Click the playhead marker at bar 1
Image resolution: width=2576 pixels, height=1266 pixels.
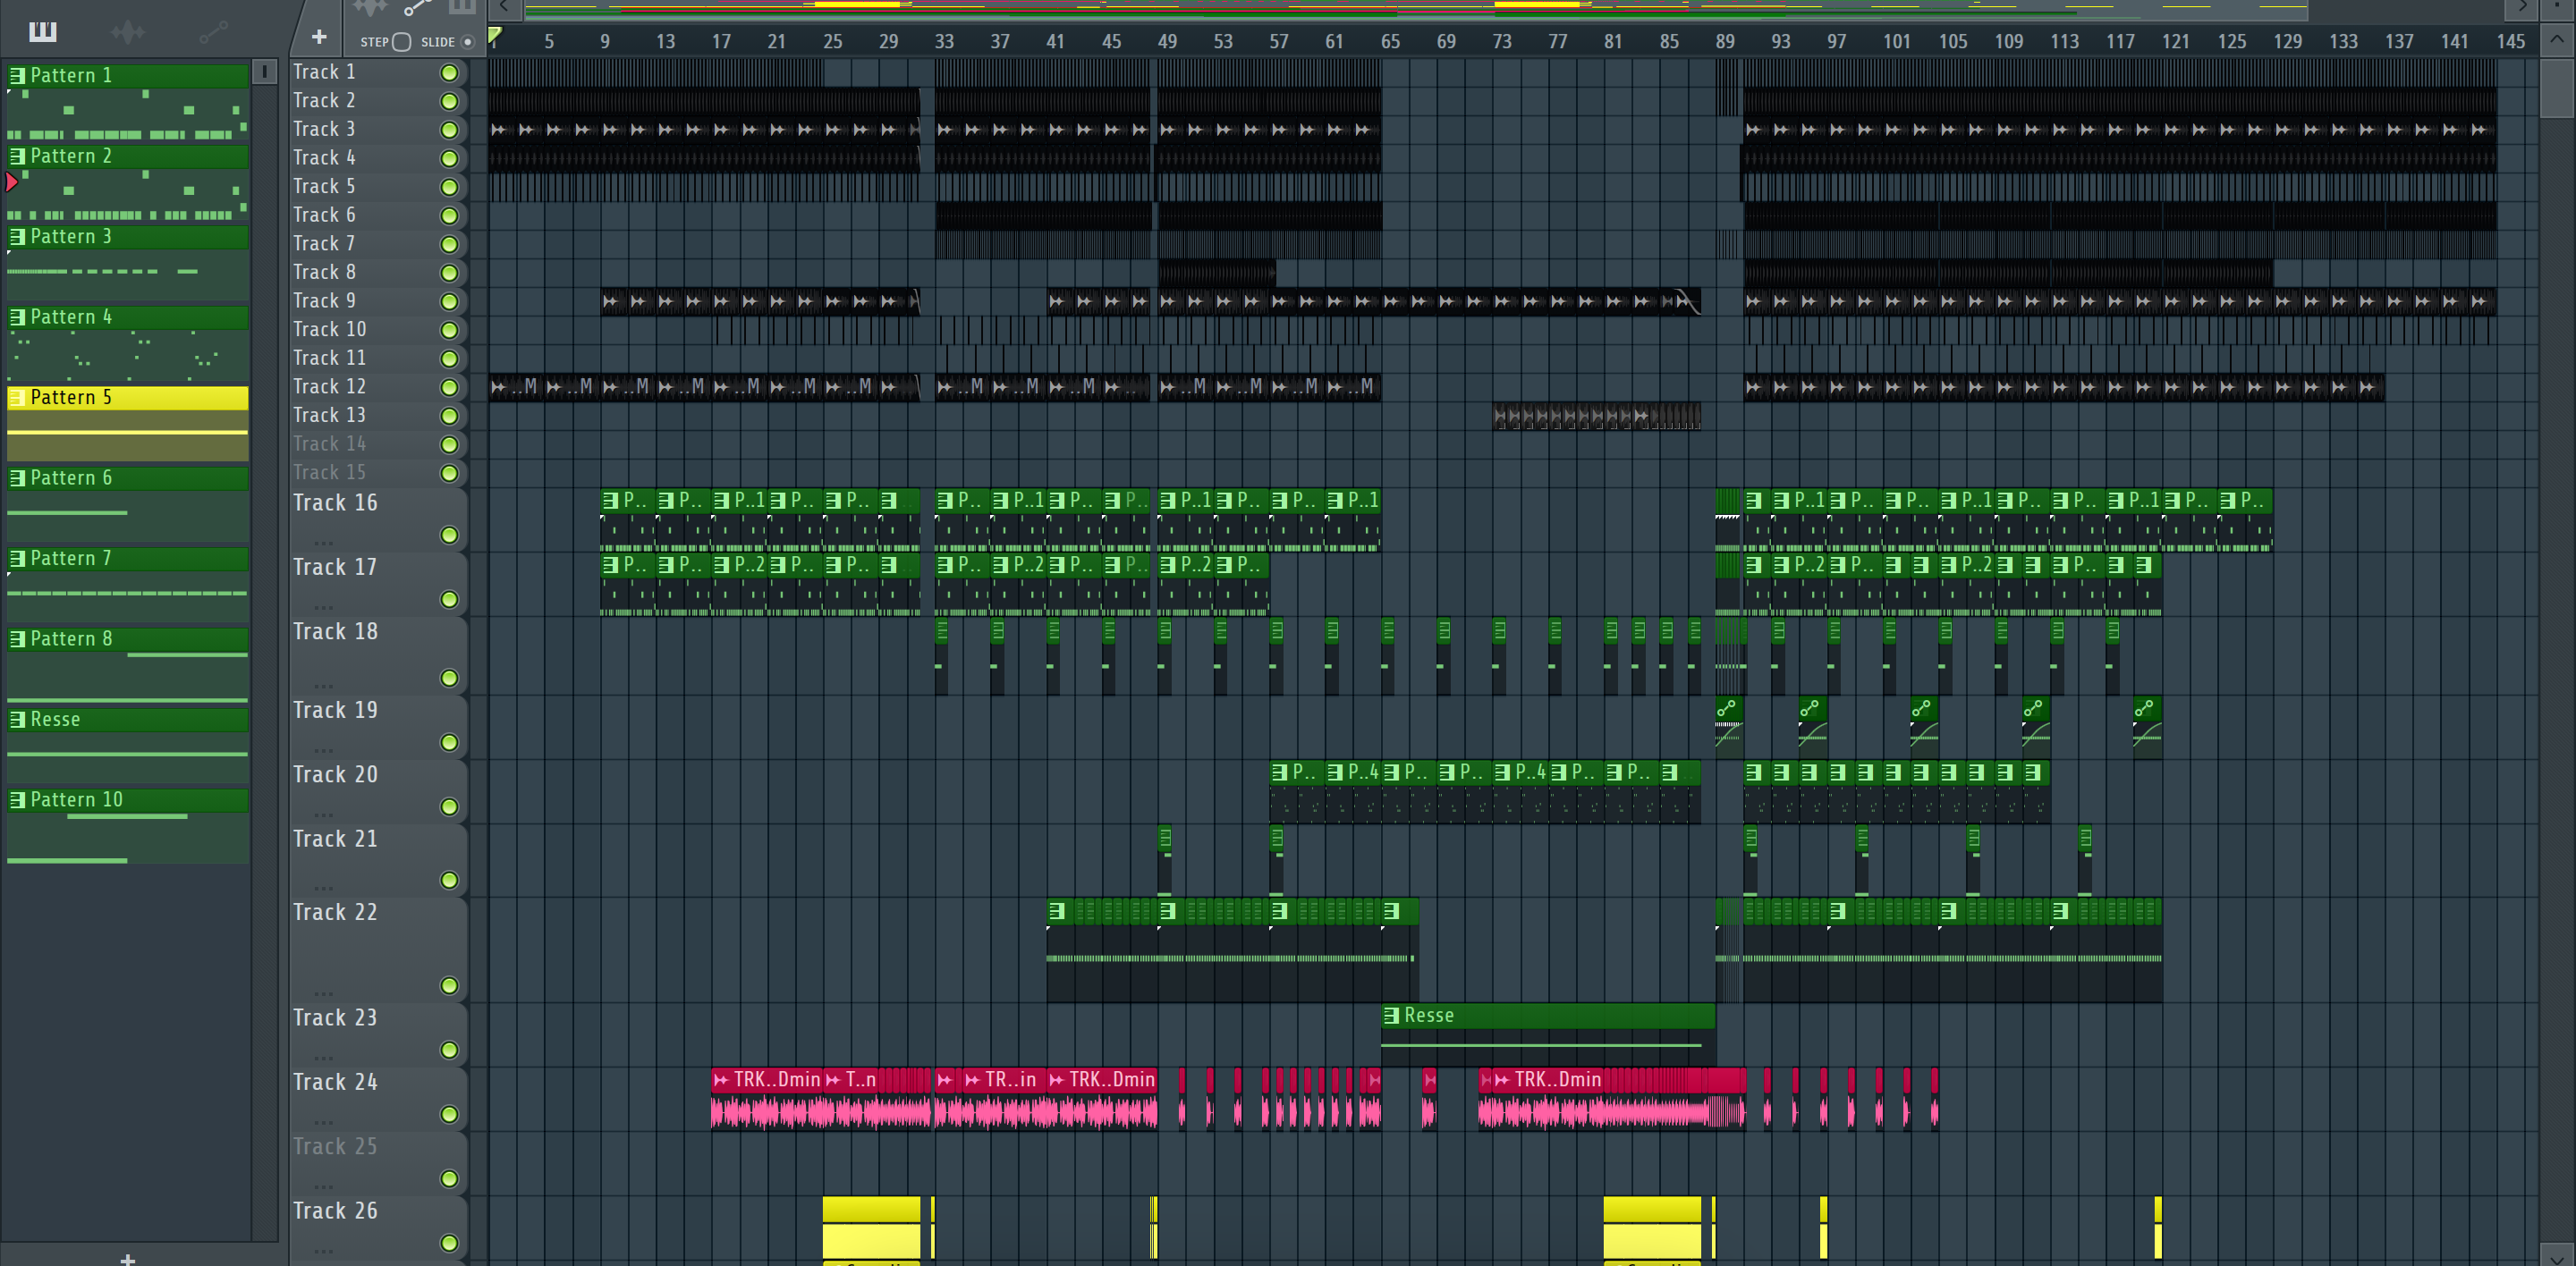click(494, 37)
